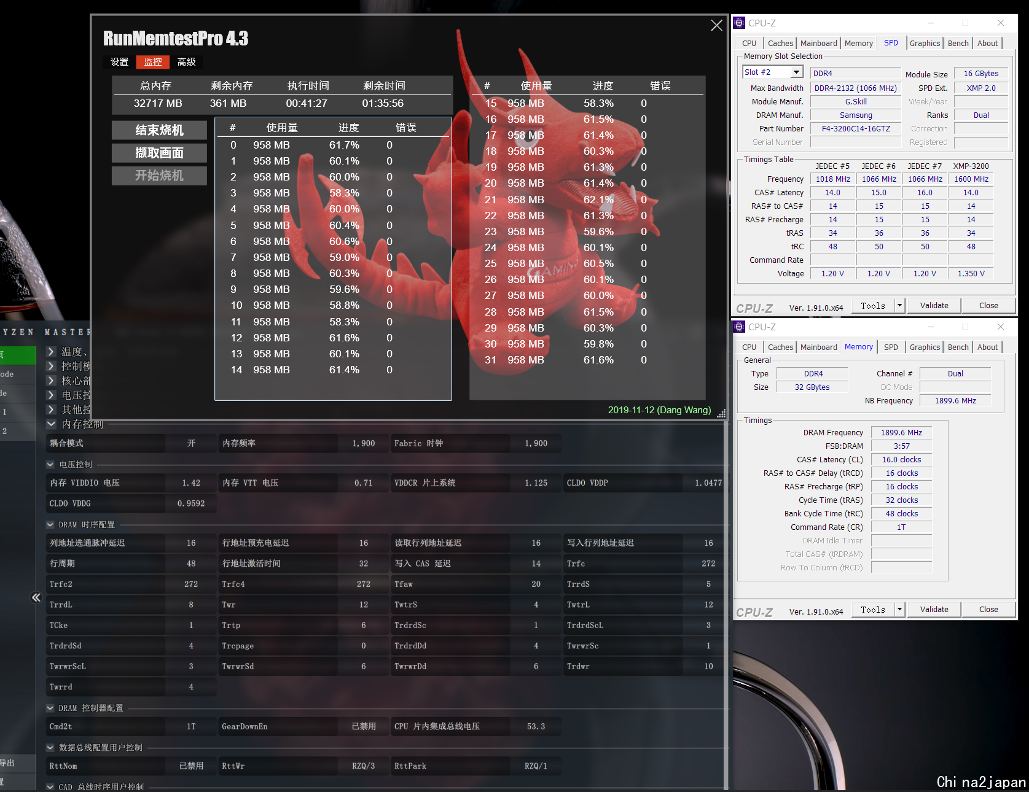The height and width of the screenshot is (792, 1029).
Task: Click the Part Number F4-3200C14-16GTZ field
Action: click(x=856, y=128)
